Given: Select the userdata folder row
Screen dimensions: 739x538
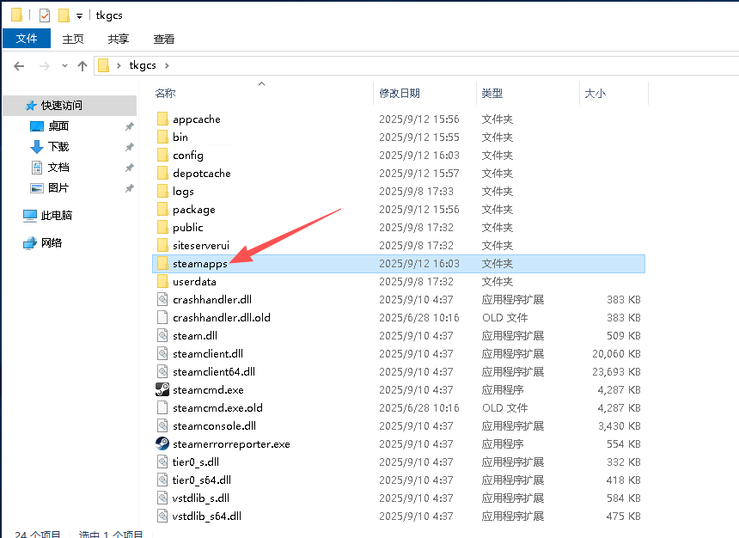Looking at the screenshot, I should [x=194, y=281].
